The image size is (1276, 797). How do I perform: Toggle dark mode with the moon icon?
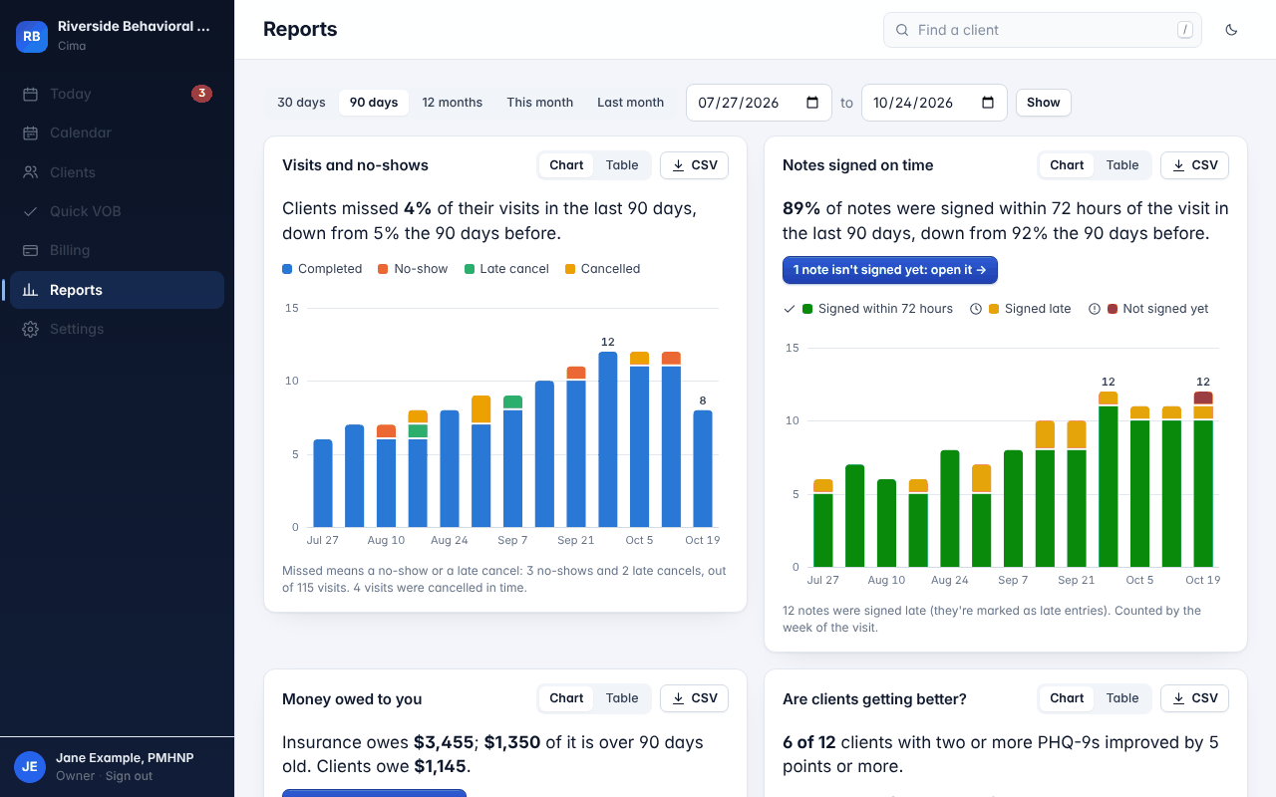pos(1231,30)
